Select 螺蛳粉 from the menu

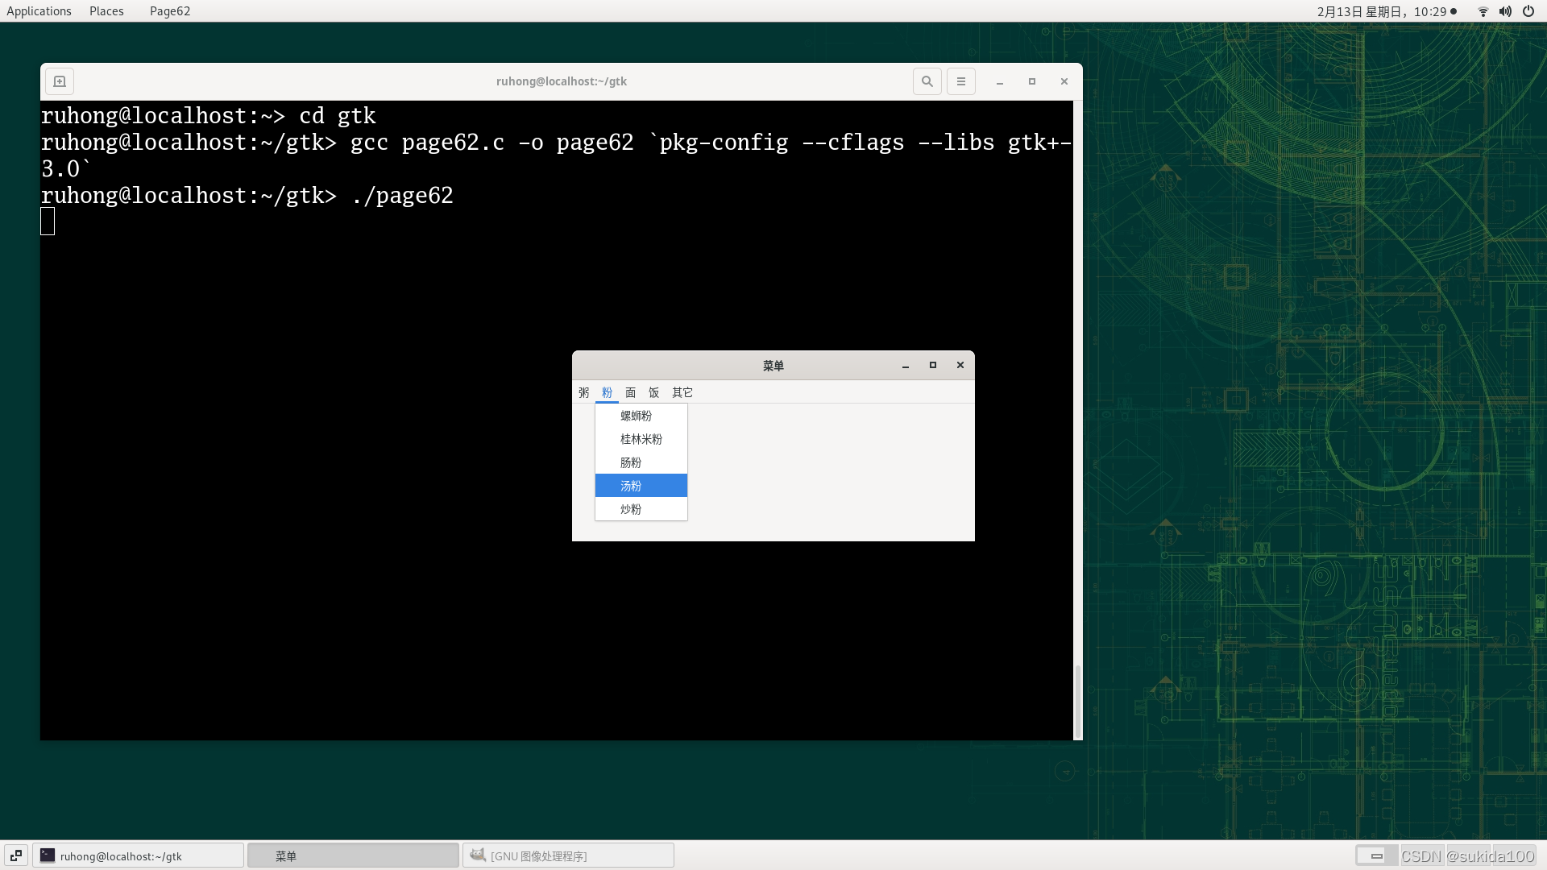coord(636,416)
